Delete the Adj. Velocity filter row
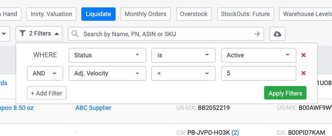The height and width of the screenshot is (136, 332). point(304,73)
